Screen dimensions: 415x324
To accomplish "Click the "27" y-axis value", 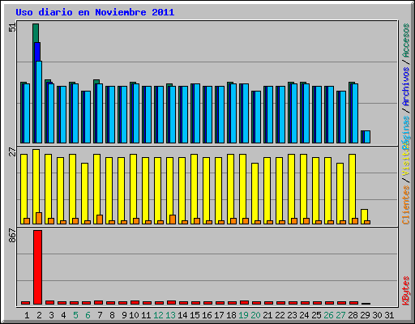I will click(13, 152).
